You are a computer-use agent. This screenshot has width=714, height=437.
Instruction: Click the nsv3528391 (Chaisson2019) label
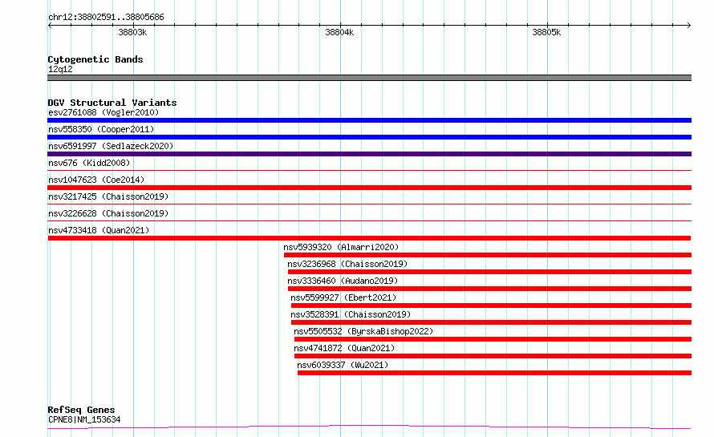[x=351, y=314]
